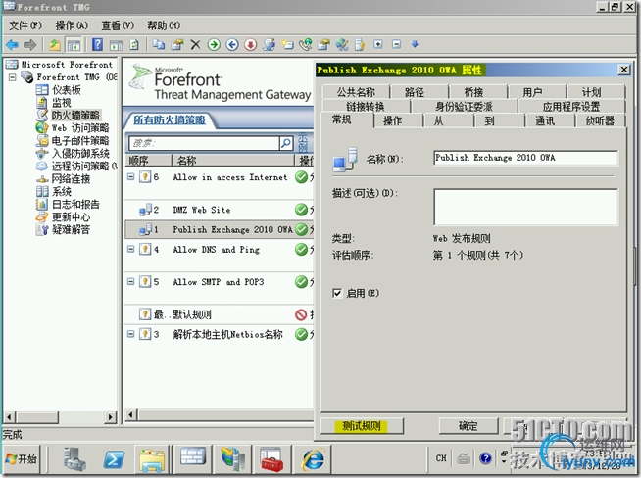Click the Back arrow toolbar icon
Image resolution: width=641 pixels, height=478 pixels.
[x=13, y=44]
